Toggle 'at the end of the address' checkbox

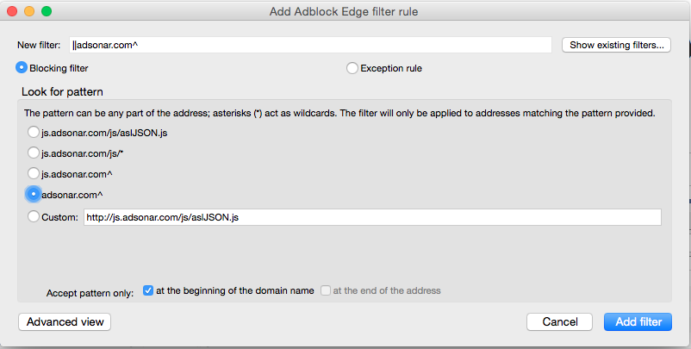[x=325, y=290]
